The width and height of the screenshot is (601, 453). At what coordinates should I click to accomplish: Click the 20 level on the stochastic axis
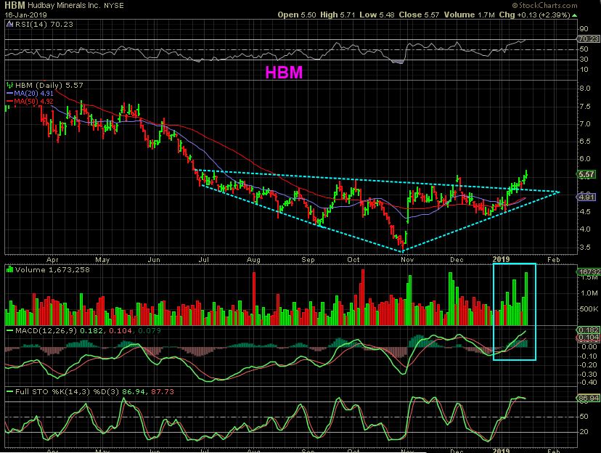pyautogui.click(x=584, y=432)
